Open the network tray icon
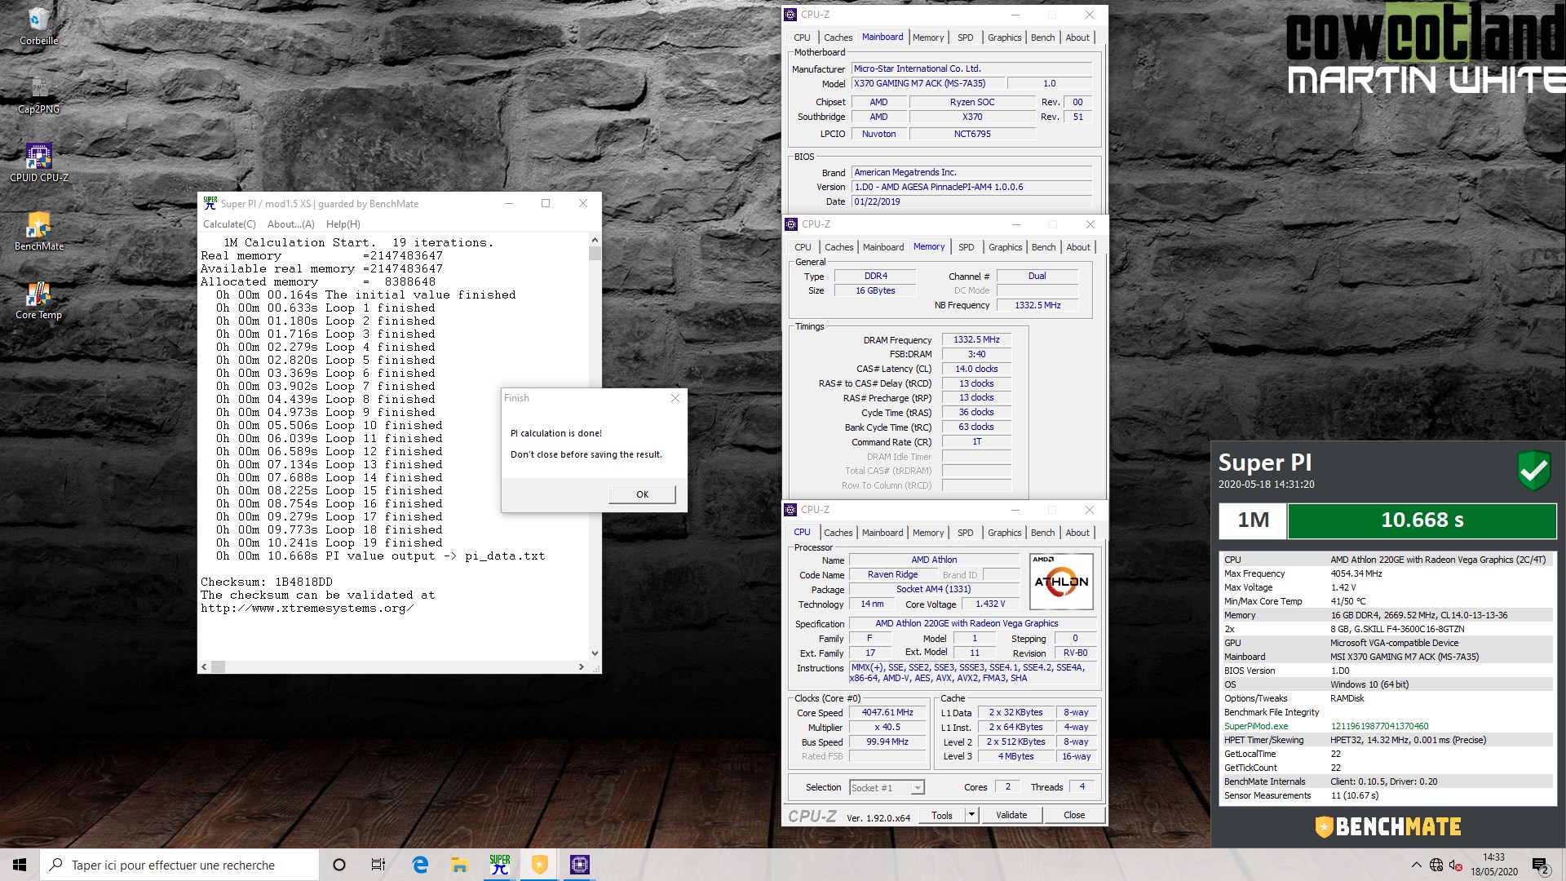1566x881 pixels. [1436, 865]
